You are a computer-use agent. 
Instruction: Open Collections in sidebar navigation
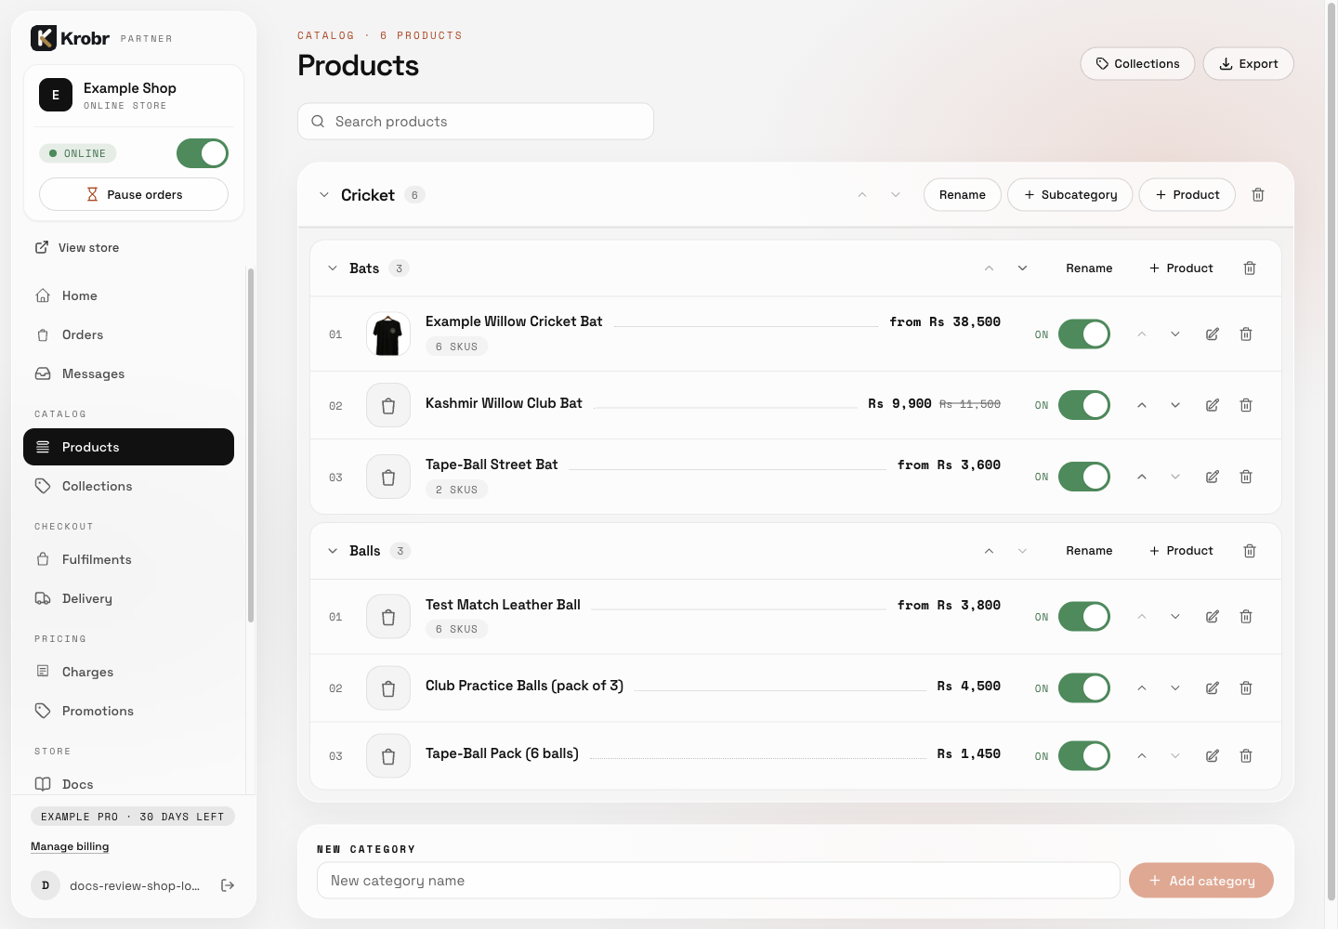(128, 486)
